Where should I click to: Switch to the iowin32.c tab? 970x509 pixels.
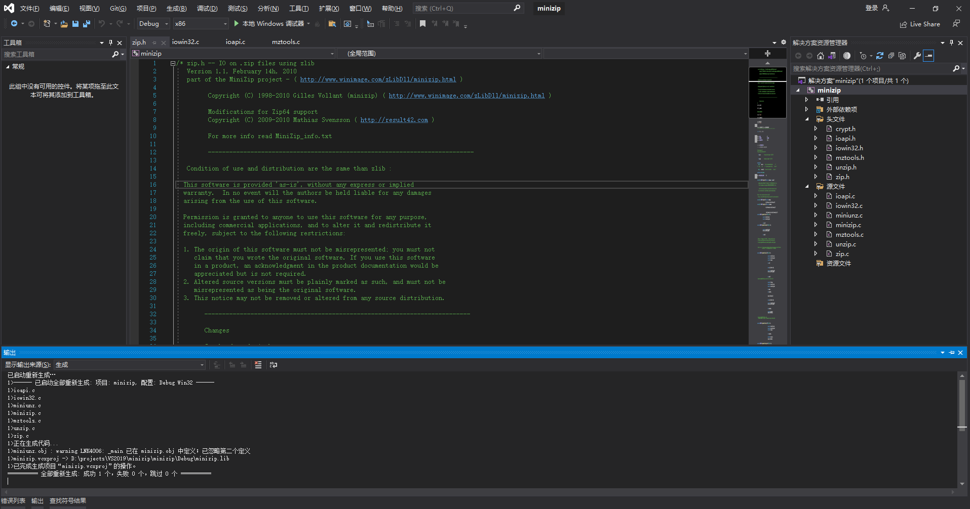185,42
